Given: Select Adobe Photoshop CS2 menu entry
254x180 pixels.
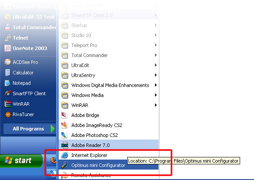Looking at the screenshot, I should (109, 135).
